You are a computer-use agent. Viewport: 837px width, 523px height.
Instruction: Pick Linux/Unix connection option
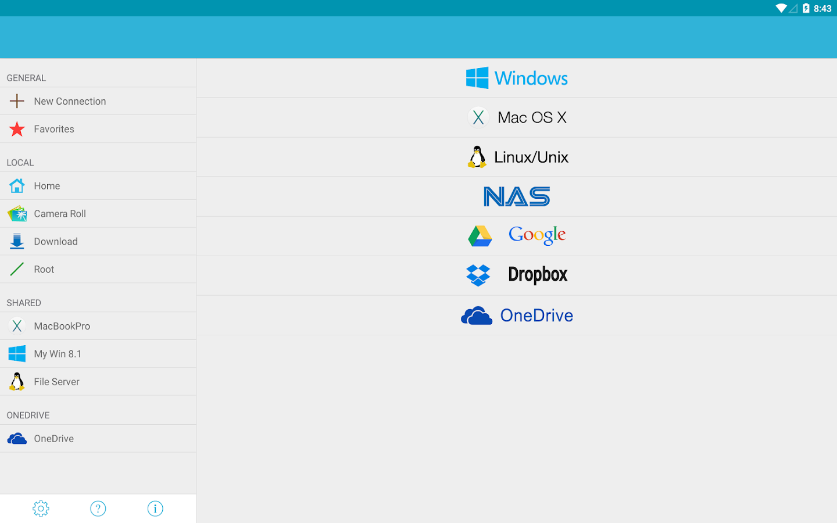point(517,157)
